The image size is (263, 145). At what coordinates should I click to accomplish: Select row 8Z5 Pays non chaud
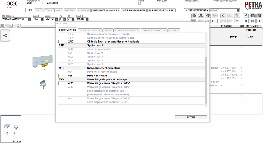pos(131,76)
